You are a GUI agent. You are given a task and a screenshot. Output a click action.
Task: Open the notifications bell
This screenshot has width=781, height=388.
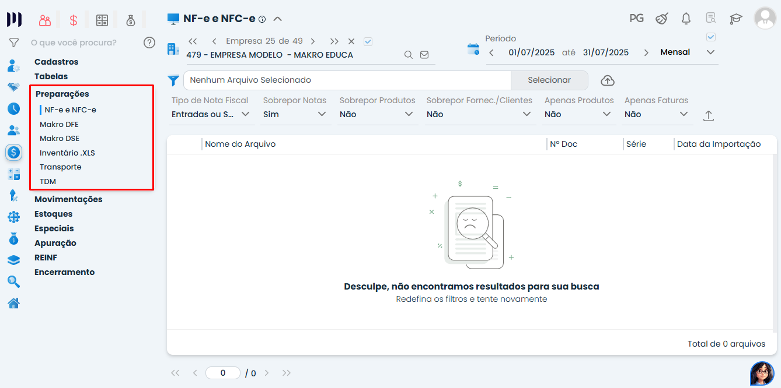pyautogui.click(x=686, y=19)
